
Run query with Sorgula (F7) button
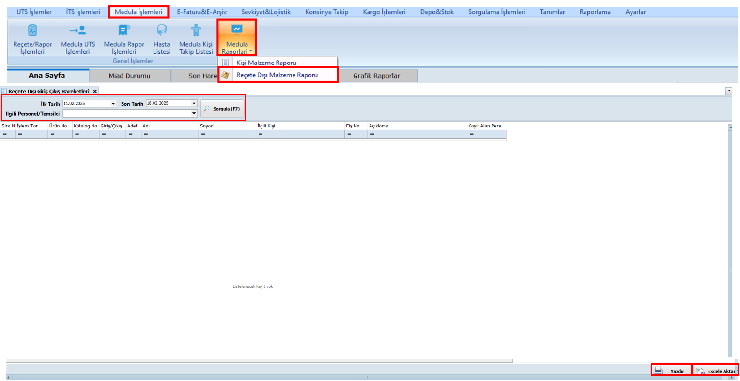pyautogui.click(x=222, y=109)
